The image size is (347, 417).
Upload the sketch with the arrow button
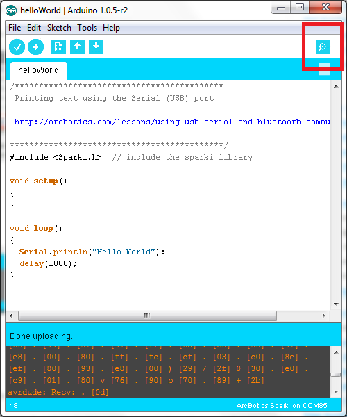pyautogui.click(x=36, y=47)
